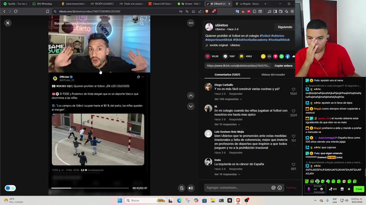
Task: Click the comment bubble icon showing 1287
Action: tap(225, 56)
